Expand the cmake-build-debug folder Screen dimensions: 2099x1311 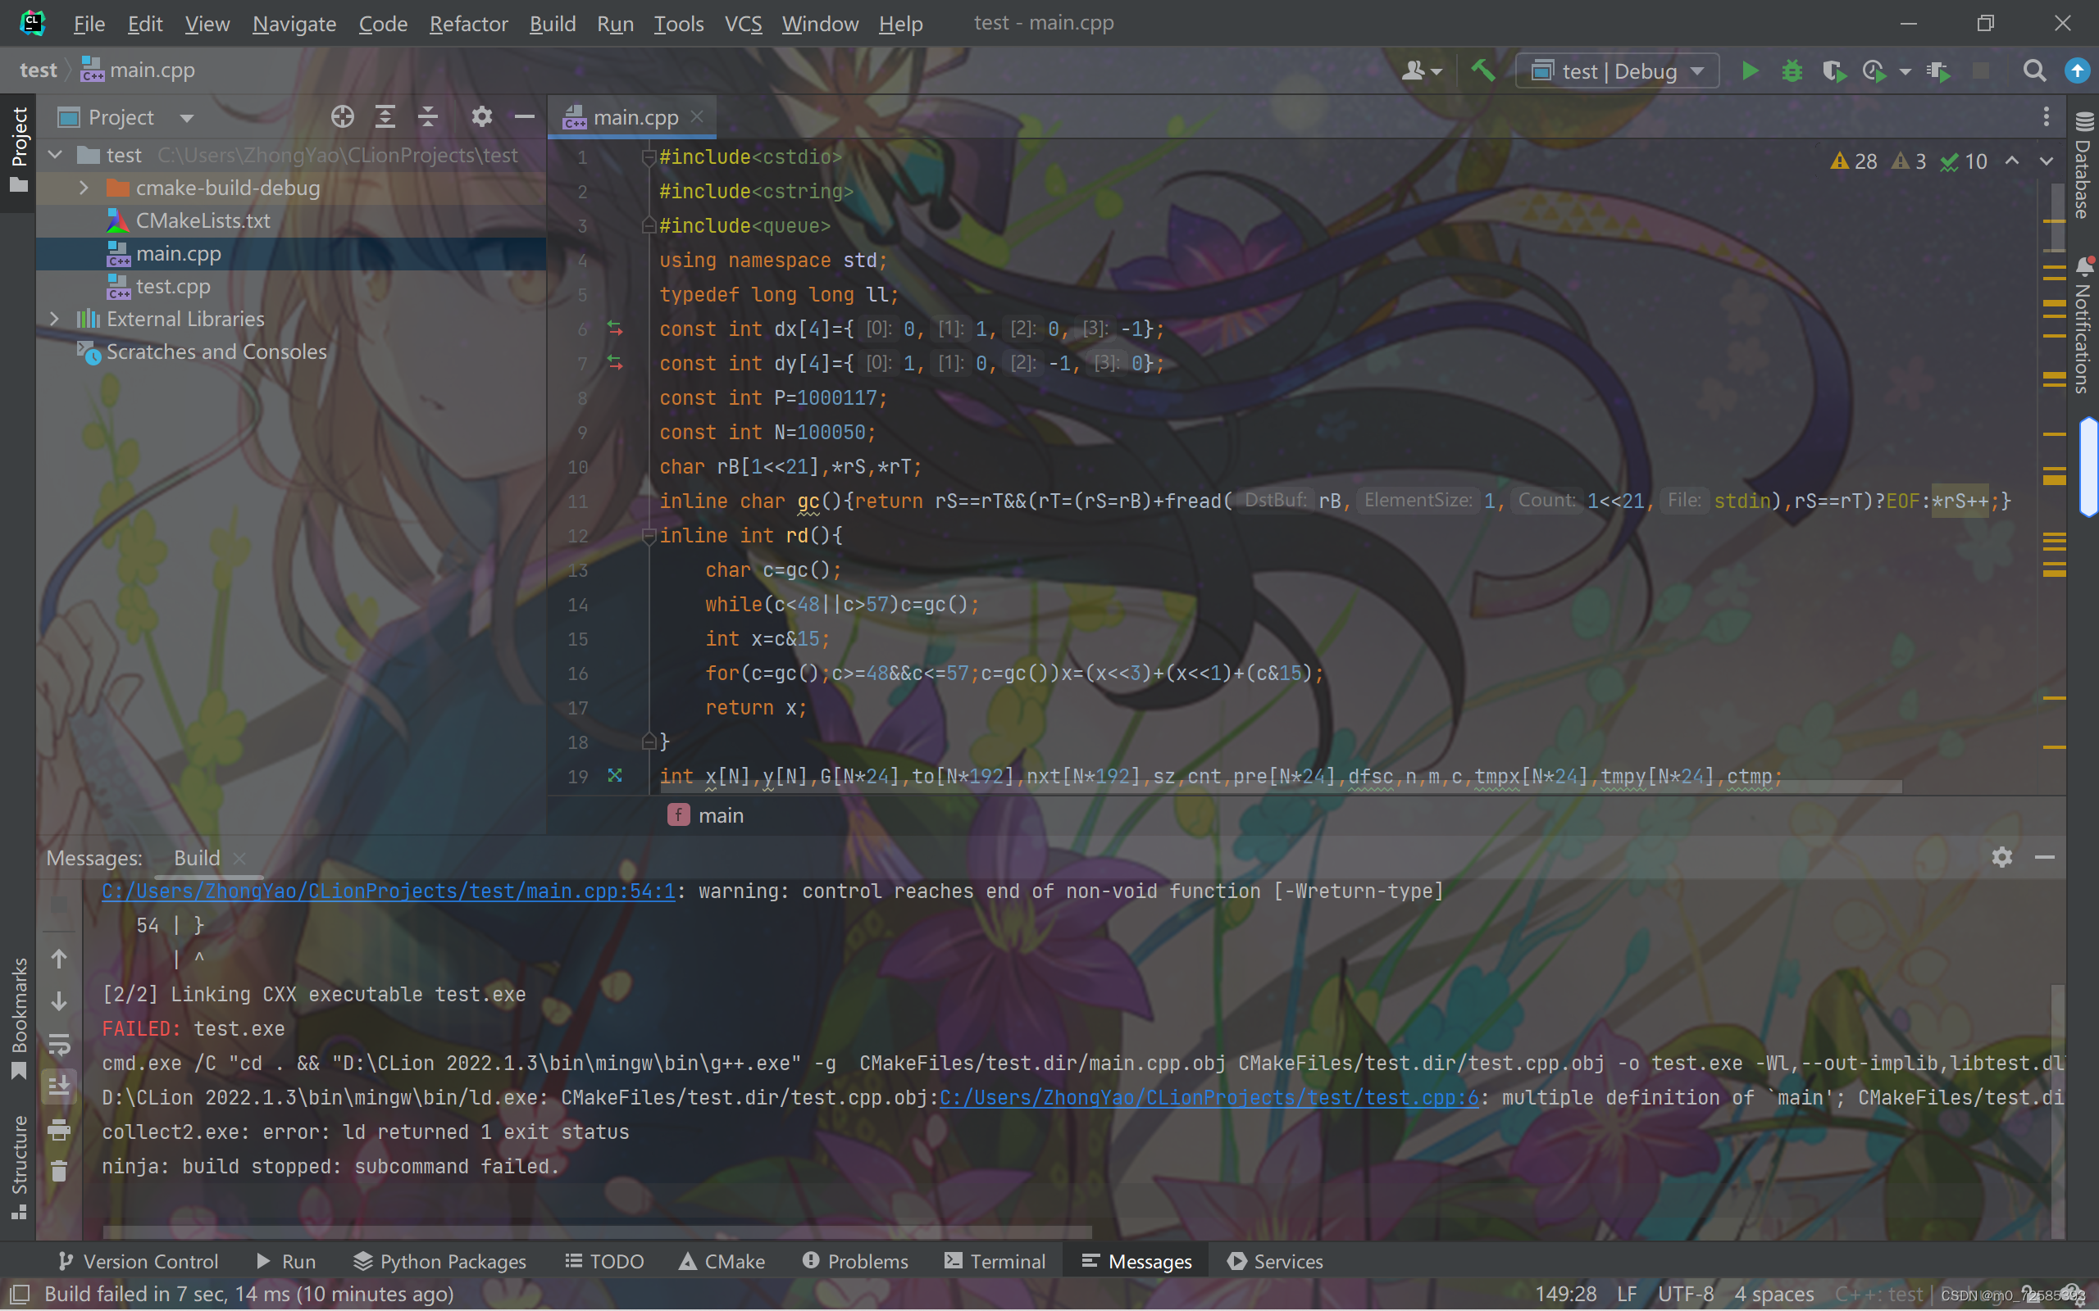(x=84, y=188)
